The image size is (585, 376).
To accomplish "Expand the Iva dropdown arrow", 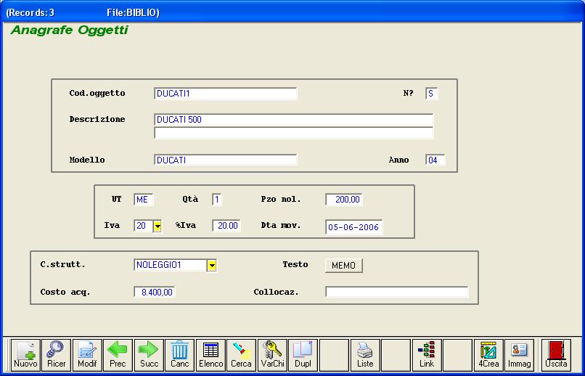I will (x=157, y=226).
